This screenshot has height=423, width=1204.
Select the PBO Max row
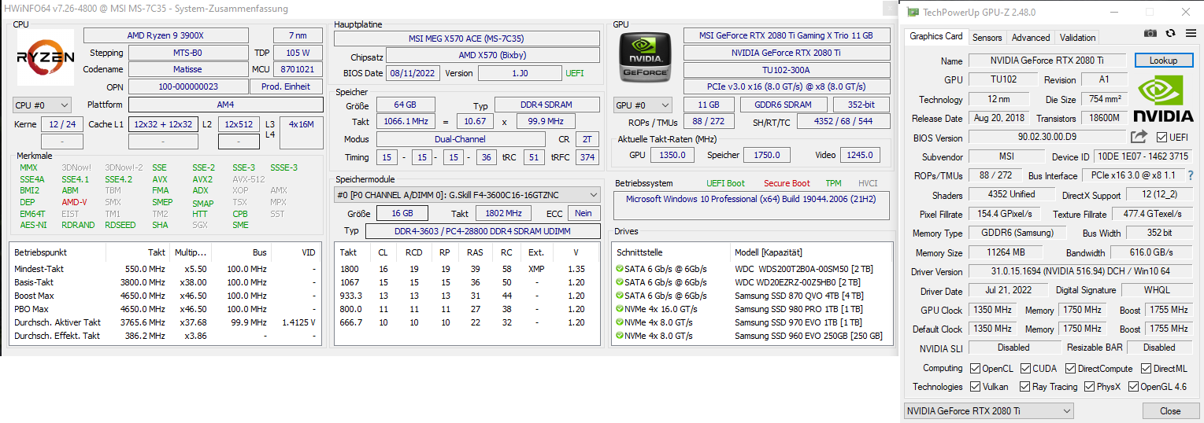(x=165, y=309)
